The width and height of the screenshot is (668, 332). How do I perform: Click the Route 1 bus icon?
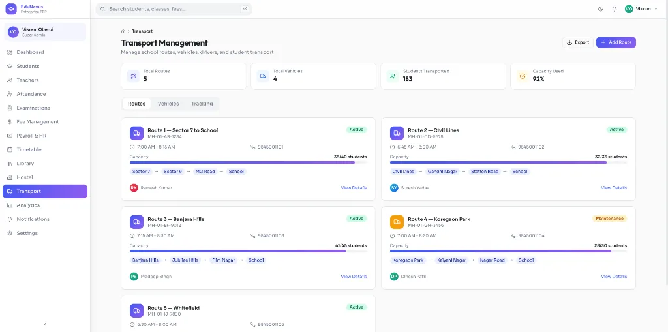pos(137,133)
